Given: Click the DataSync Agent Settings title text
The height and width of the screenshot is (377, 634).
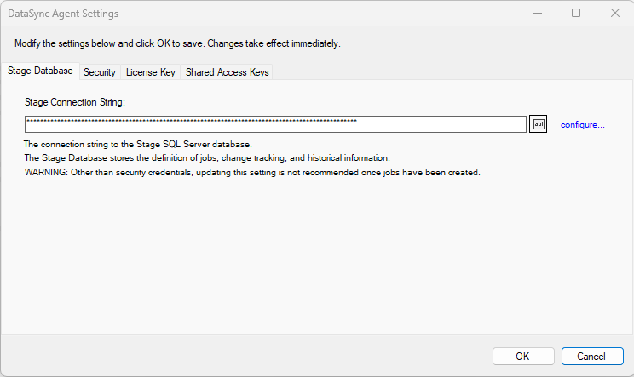Looking at the screenshot, I should coord(63,14).
